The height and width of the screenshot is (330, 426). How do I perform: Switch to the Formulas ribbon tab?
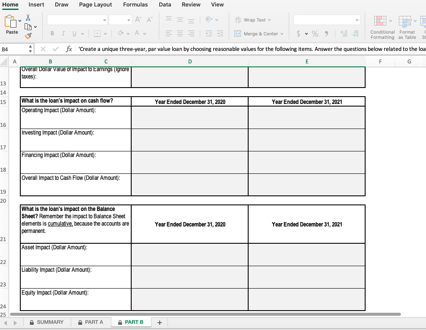[x=136, y=5]
